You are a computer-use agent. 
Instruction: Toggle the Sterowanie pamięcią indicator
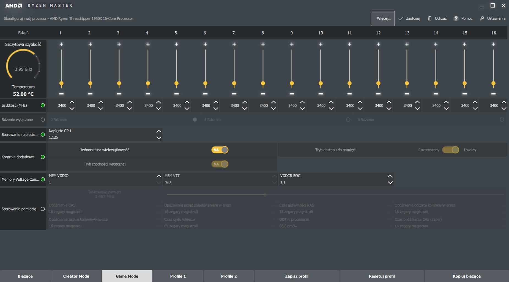[x=43, y=209]
